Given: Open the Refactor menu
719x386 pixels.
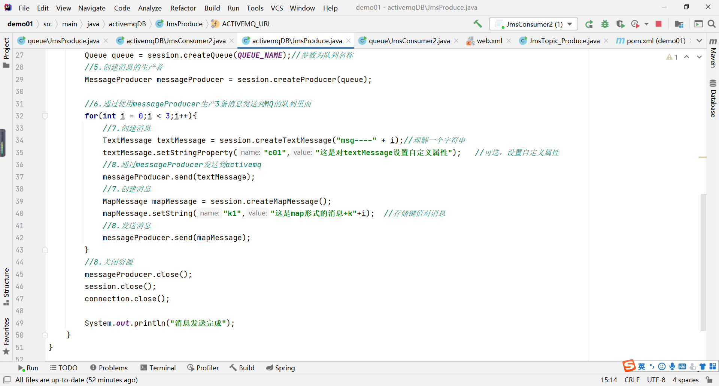Looking at the screenshot, I should coord(183,8).
